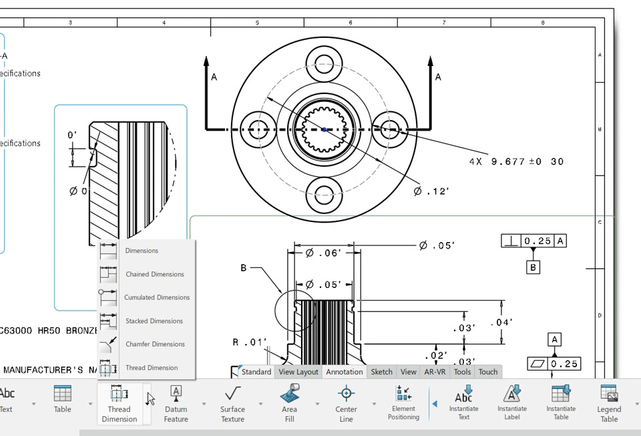Switch to the View Layout tab
Image resolution: width=641 pixels, height=436 pixels.
point(298,372)
